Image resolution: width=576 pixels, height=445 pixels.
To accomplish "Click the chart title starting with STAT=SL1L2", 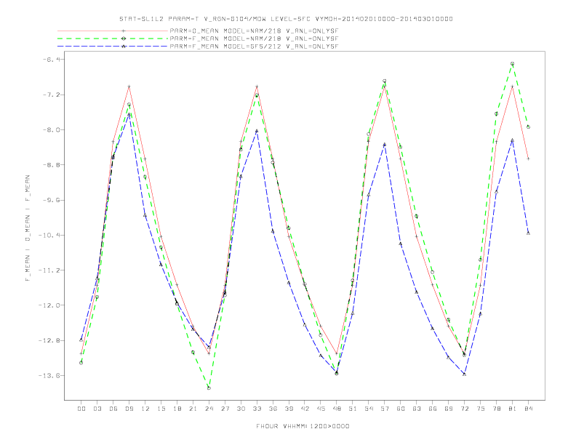I will pos(286,19).
